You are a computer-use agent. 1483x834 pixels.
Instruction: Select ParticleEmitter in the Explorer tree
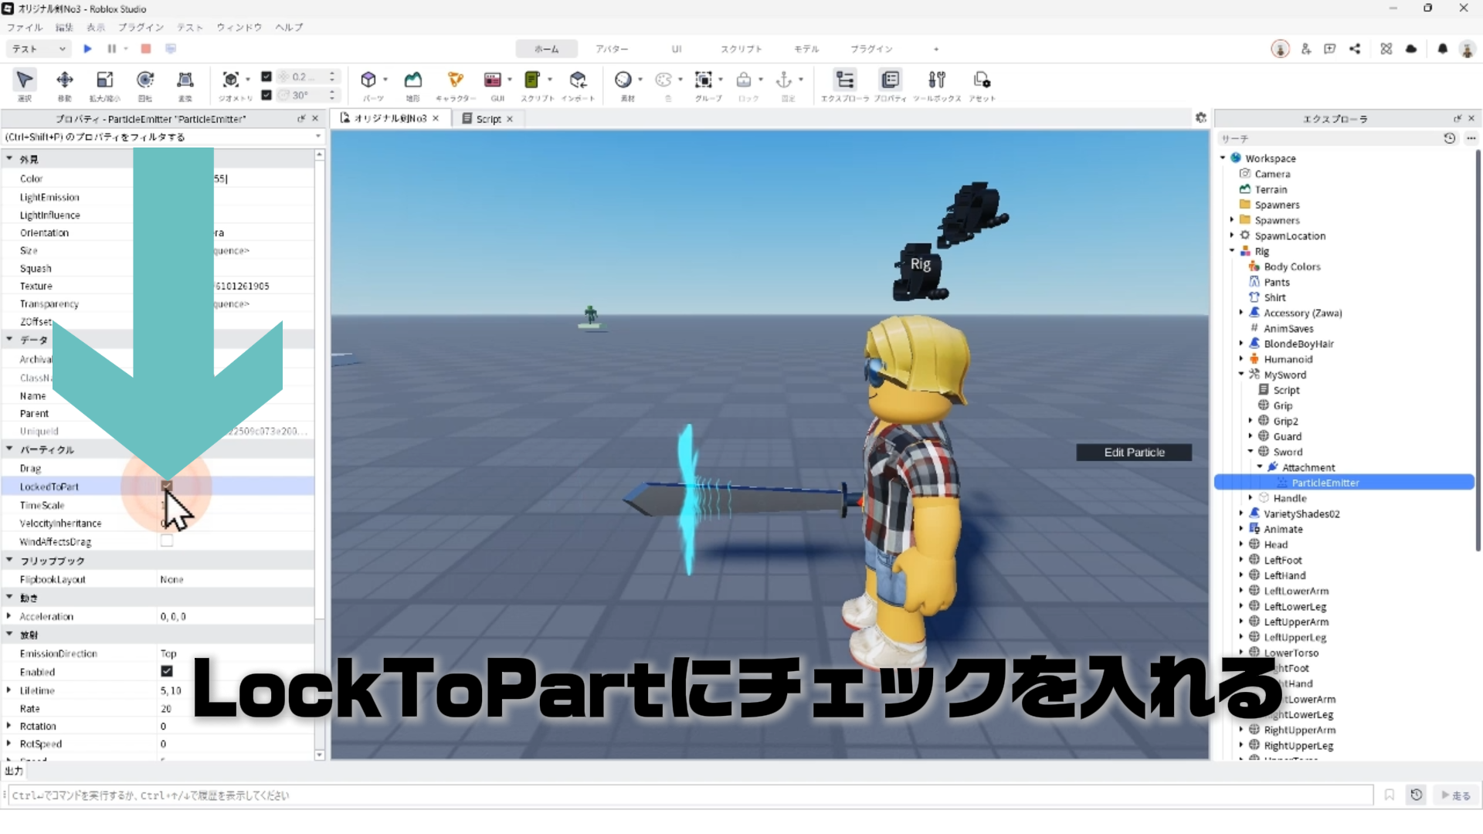point(1325,483)
